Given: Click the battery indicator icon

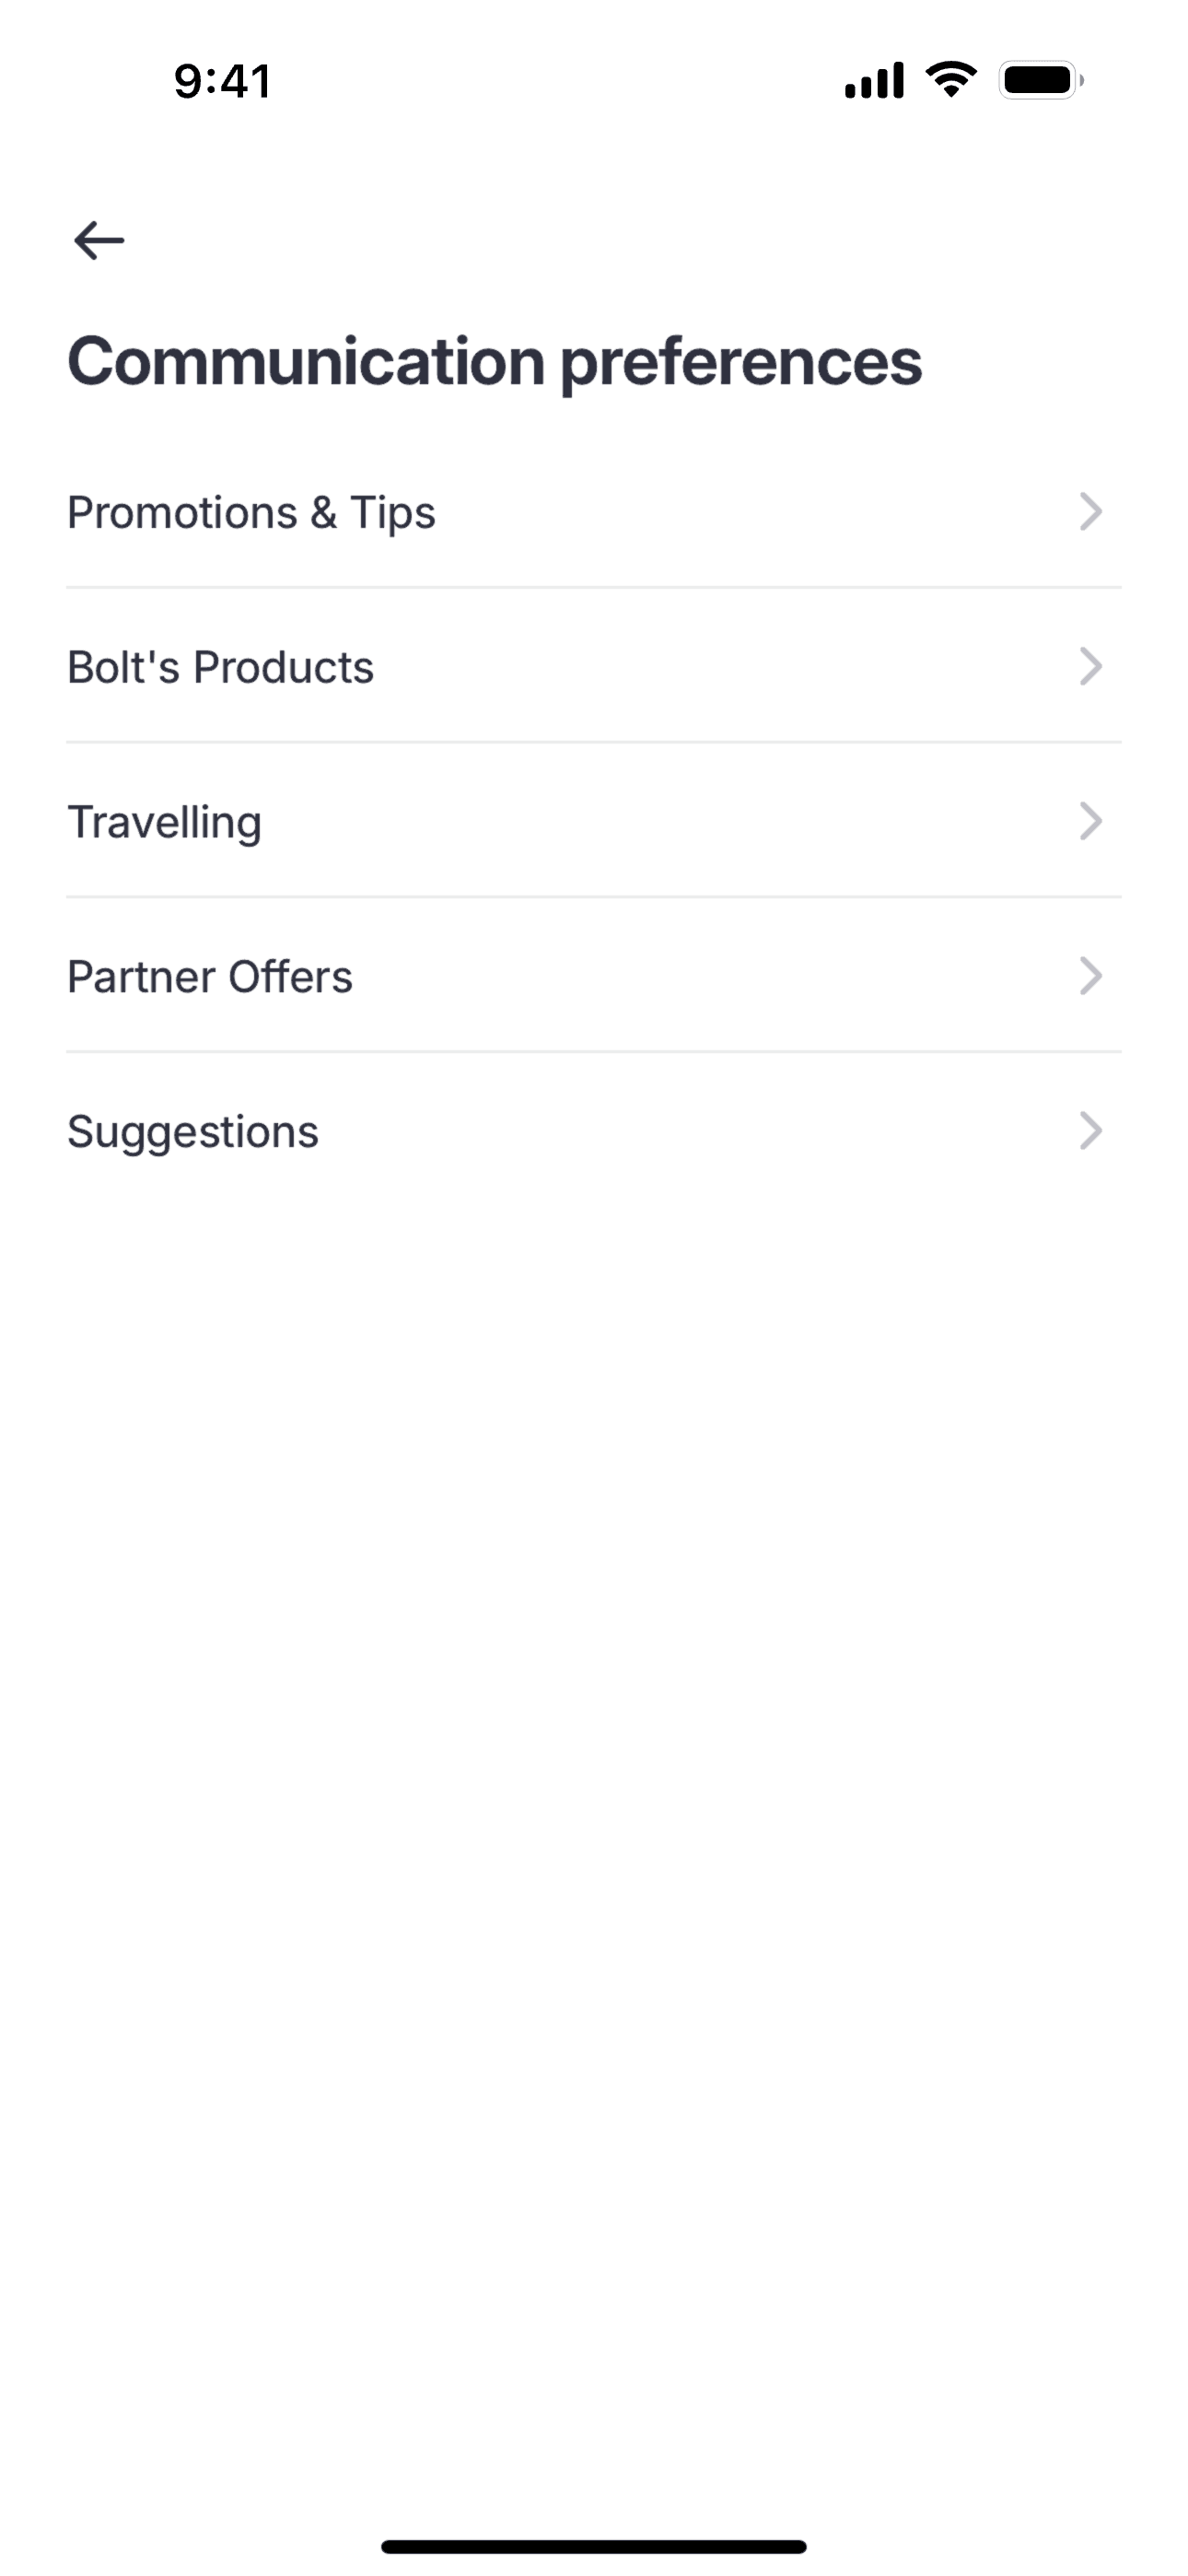Looking at the screenshot, I should click(1041, 80).
